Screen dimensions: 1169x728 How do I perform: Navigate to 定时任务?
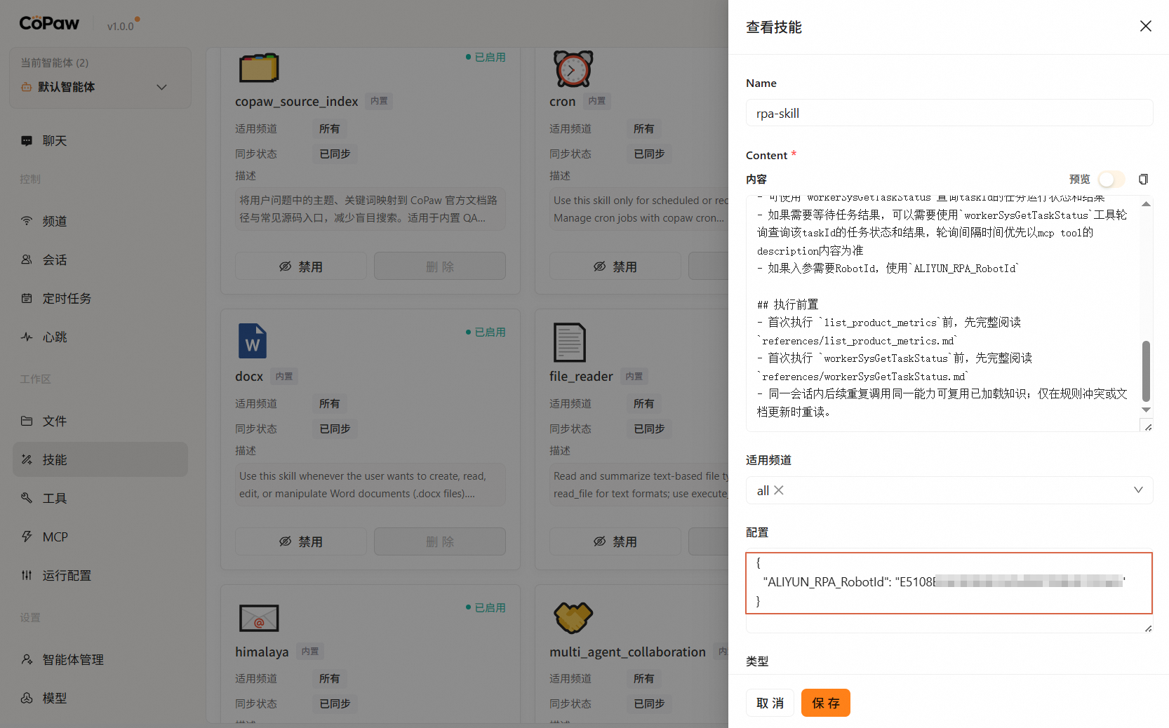coord(100,298)
